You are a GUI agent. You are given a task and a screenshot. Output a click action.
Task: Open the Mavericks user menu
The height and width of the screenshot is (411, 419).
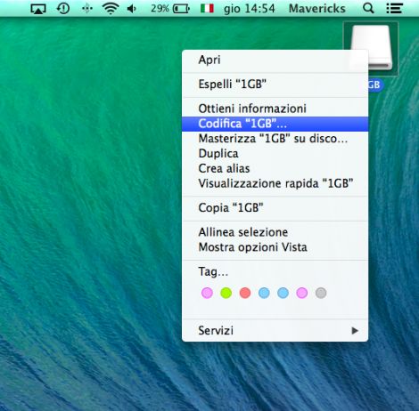[317, 8]
